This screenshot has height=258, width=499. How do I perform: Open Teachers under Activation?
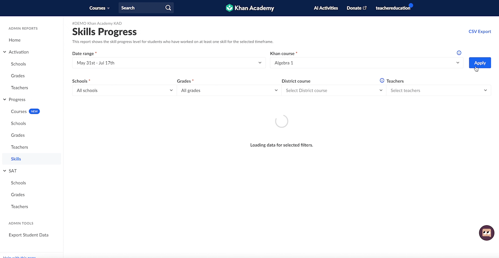pyautogui.click(x=19, y=88)
